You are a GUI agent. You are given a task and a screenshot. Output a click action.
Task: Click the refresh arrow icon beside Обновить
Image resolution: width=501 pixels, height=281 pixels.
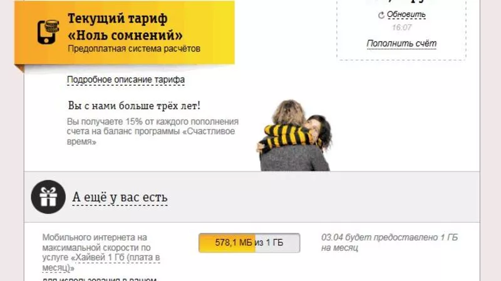click(x=381, y=15)
